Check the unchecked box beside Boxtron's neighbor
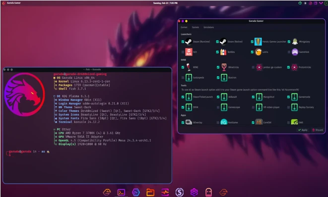328x197 pixels. coord(183,78)
